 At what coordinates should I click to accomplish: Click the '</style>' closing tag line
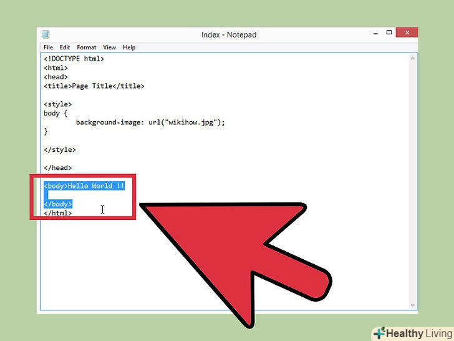pos(60,150)
